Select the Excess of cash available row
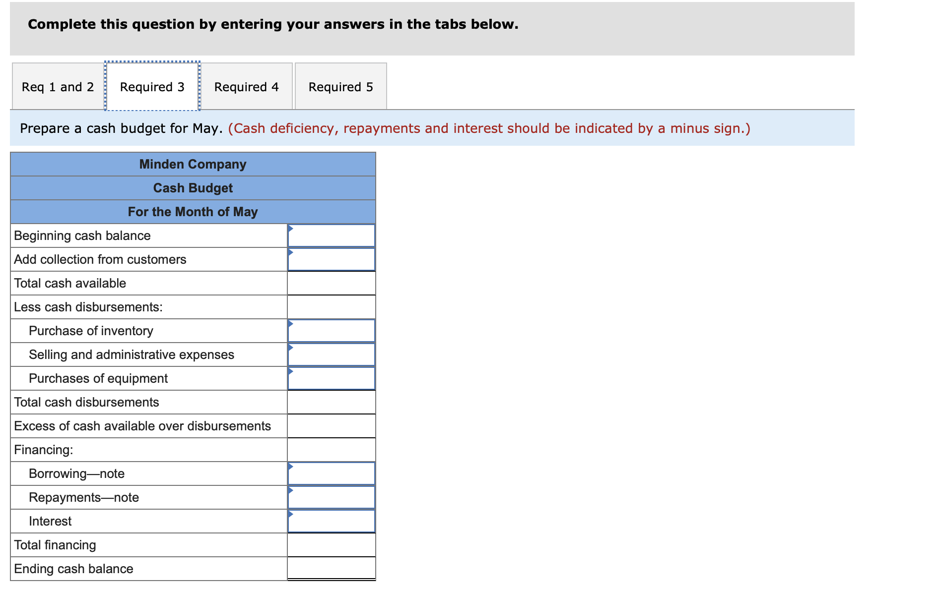Image resolution: width=941 pixels, height=589 pixels. point(142,426)
